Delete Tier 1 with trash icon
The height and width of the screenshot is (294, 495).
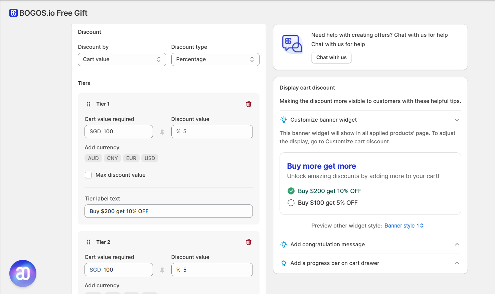pyautogui.click(x=249, y=104)
